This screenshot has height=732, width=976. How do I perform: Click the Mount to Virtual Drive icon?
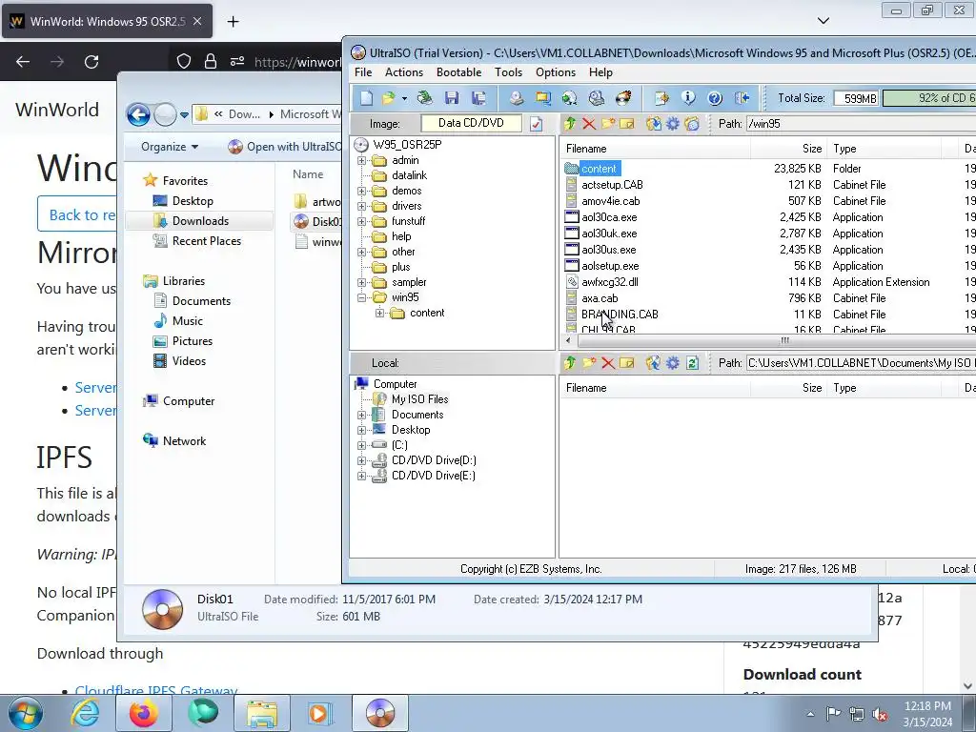[597, 98]
